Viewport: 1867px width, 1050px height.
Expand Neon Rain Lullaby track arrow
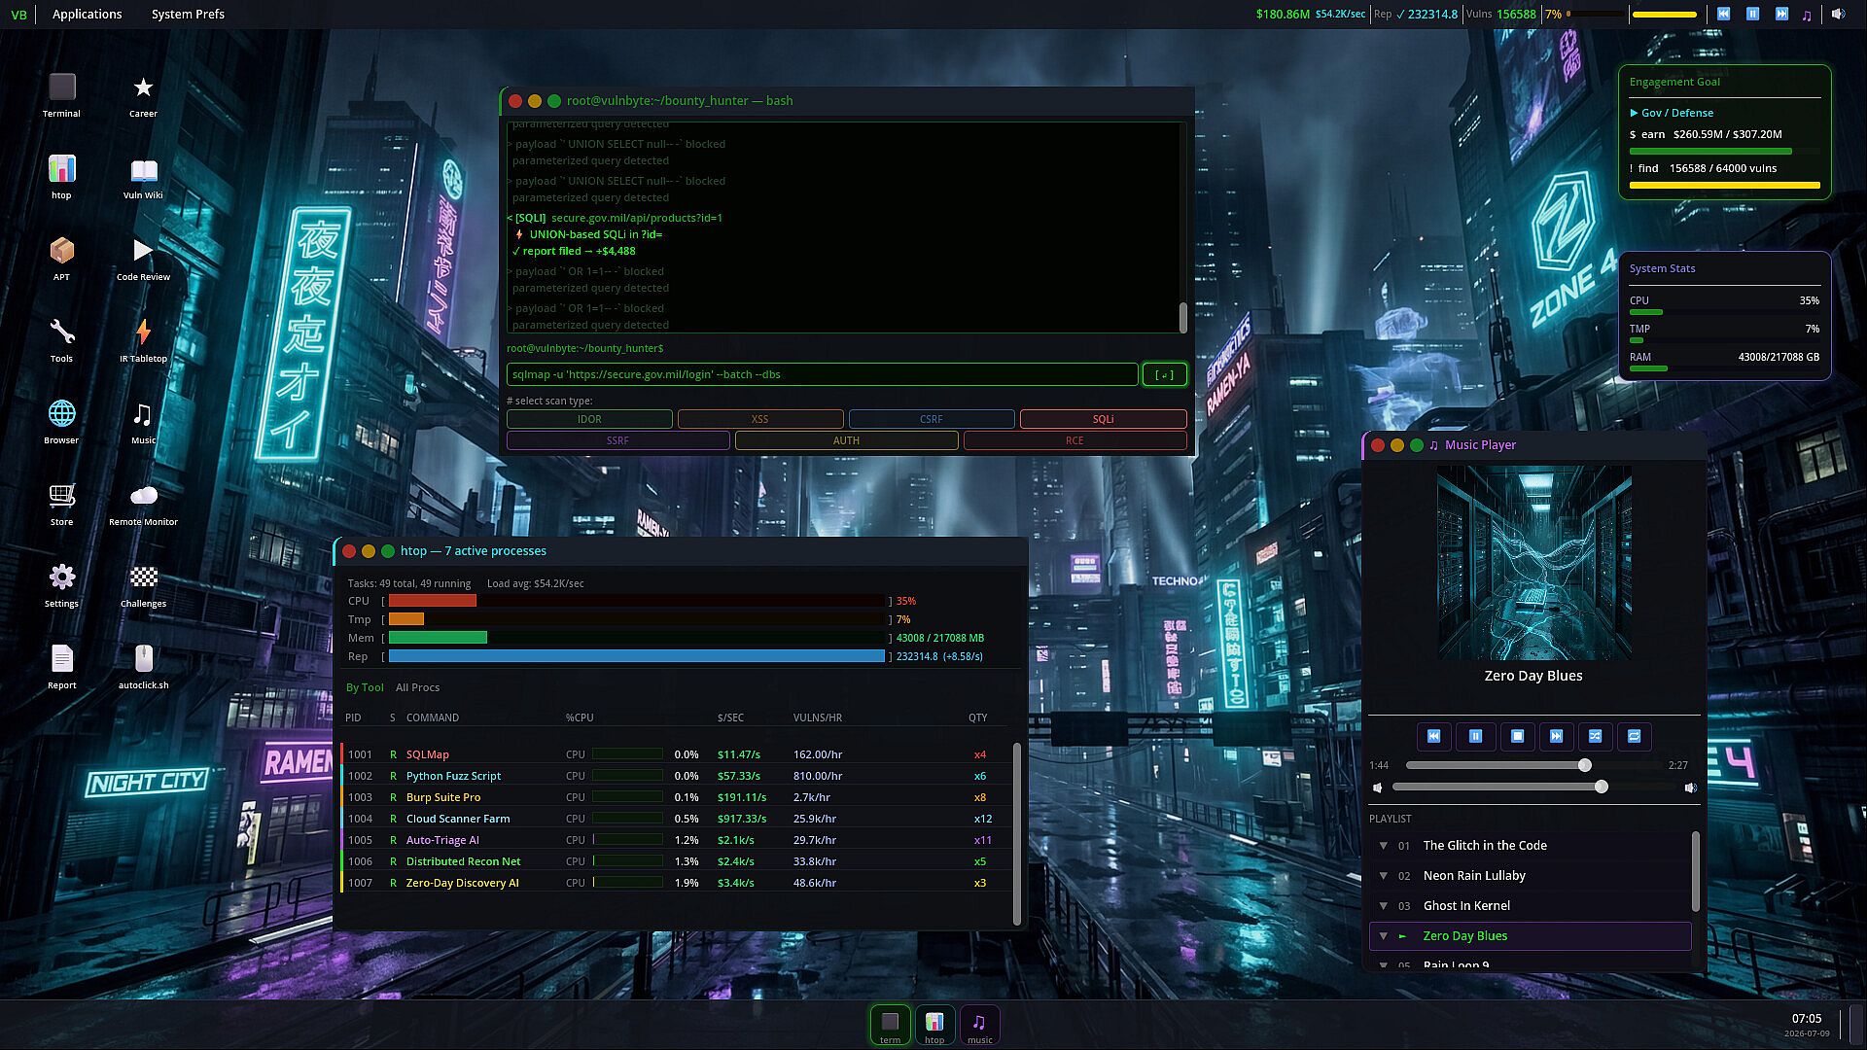1383,876
